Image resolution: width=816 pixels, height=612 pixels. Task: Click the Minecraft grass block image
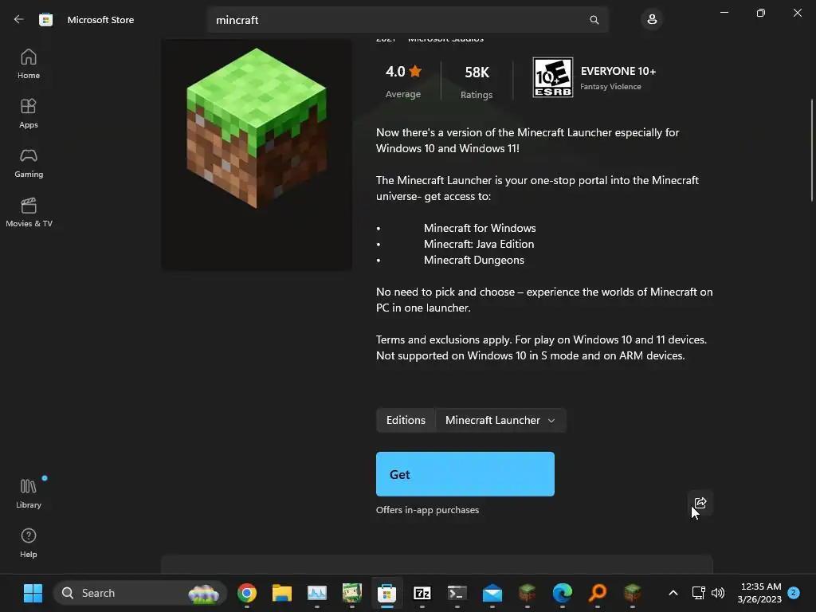pyautogui.click(x=257, y=128)
